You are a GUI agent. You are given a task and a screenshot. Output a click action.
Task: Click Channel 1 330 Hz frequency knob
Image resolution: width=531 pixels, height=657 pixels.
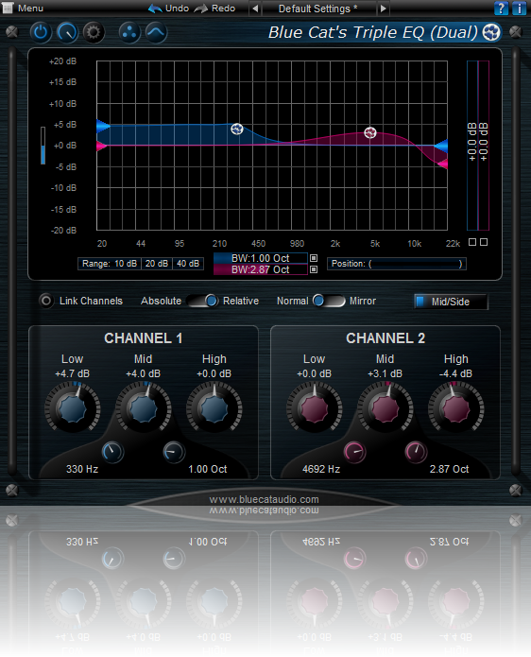pyautogui.click(x=112, y=452)
